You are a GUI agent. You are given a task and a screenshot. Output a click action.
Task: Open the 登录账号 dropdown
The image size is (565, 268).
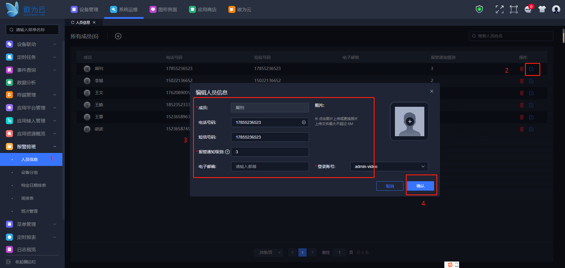[x=389, y=167]
